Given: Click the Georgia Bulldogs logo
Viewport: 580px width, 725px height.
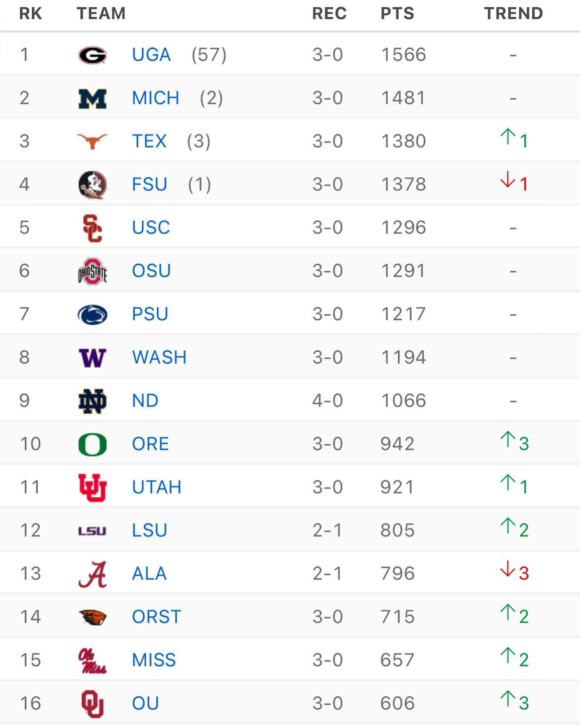Looking at the screenshot, I should click(x=92, y=55).
